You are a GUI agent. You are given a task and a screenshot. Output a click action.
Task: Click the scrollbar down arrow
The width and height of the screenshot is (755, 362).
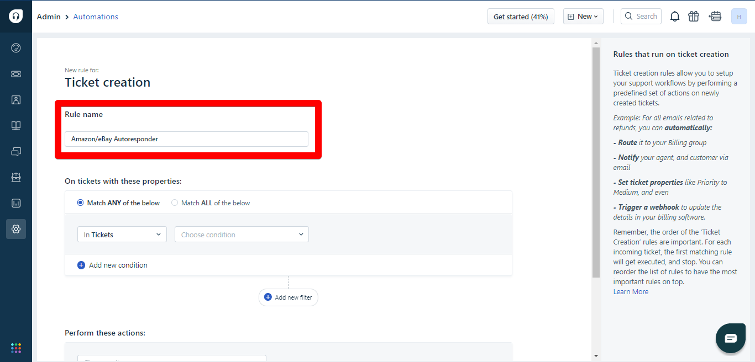[595, 356]
